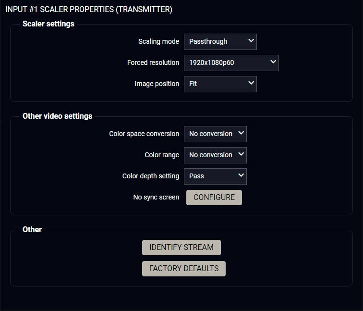Screen dimensions: 363x311
Task: Click the 'Scaling mode' text label
Action: coord(158,41)
